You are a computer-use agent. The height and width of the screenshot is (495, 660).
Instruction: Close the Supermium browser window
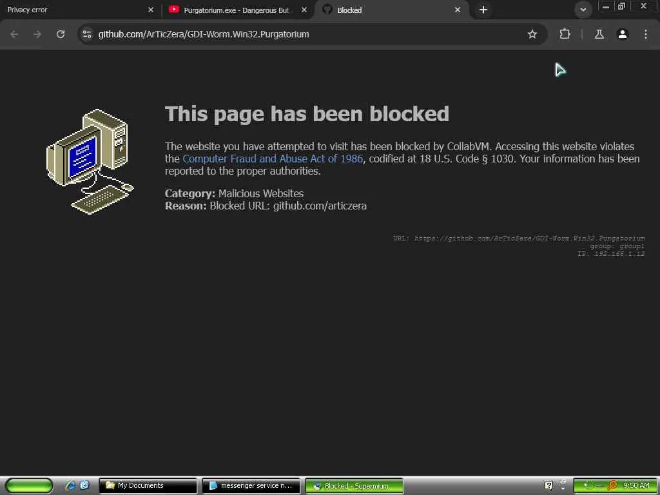point(643,6)
